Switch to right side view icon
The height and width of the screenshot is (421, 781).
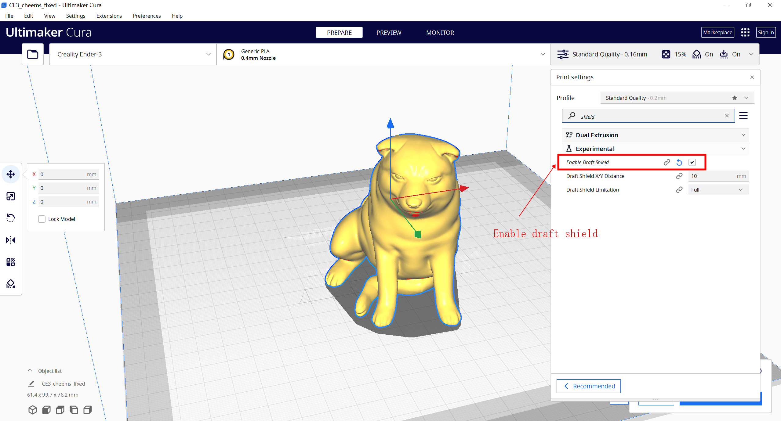(x=88, y=410)
